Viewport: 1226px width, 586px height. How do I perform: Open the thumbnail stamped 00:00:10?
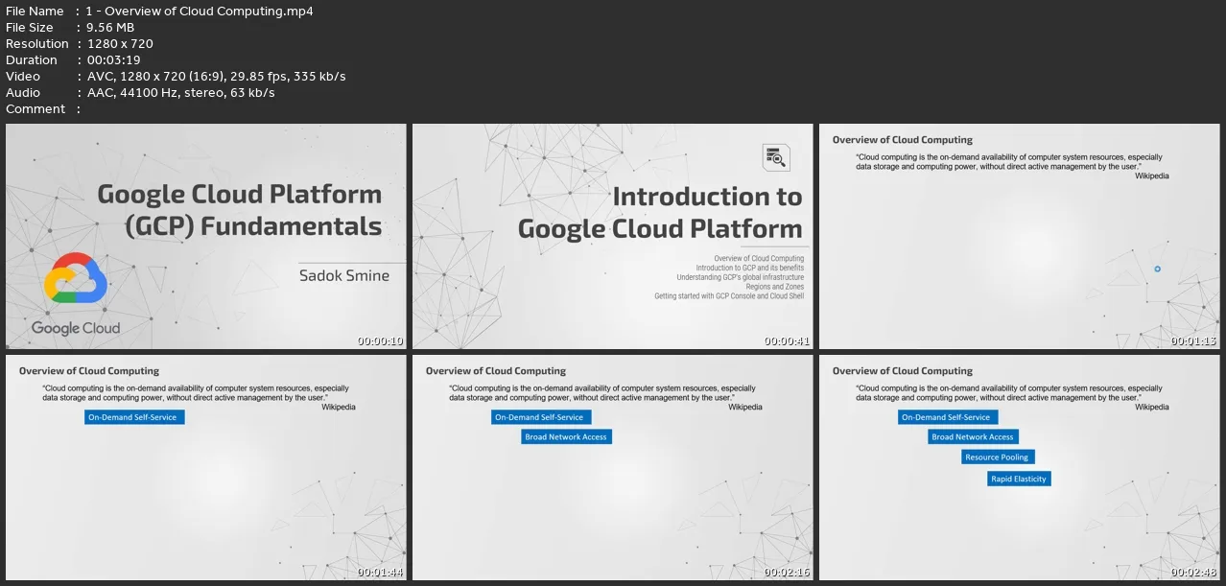point(205,236)
